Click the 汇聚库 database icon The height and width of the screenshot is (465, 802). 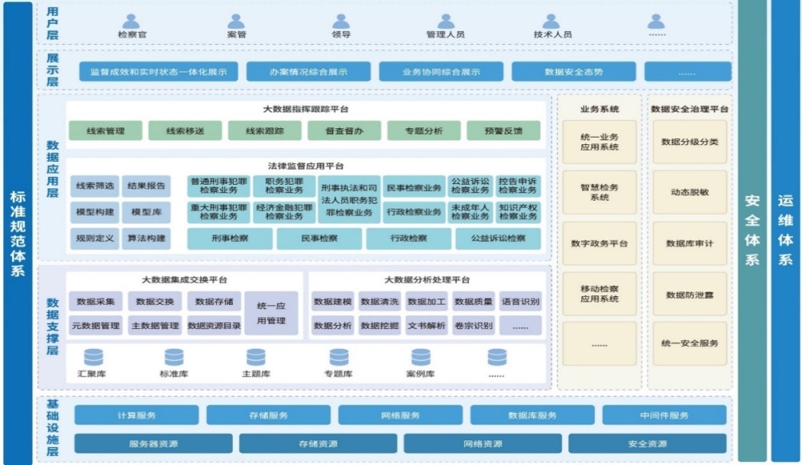tap(94, 357)
